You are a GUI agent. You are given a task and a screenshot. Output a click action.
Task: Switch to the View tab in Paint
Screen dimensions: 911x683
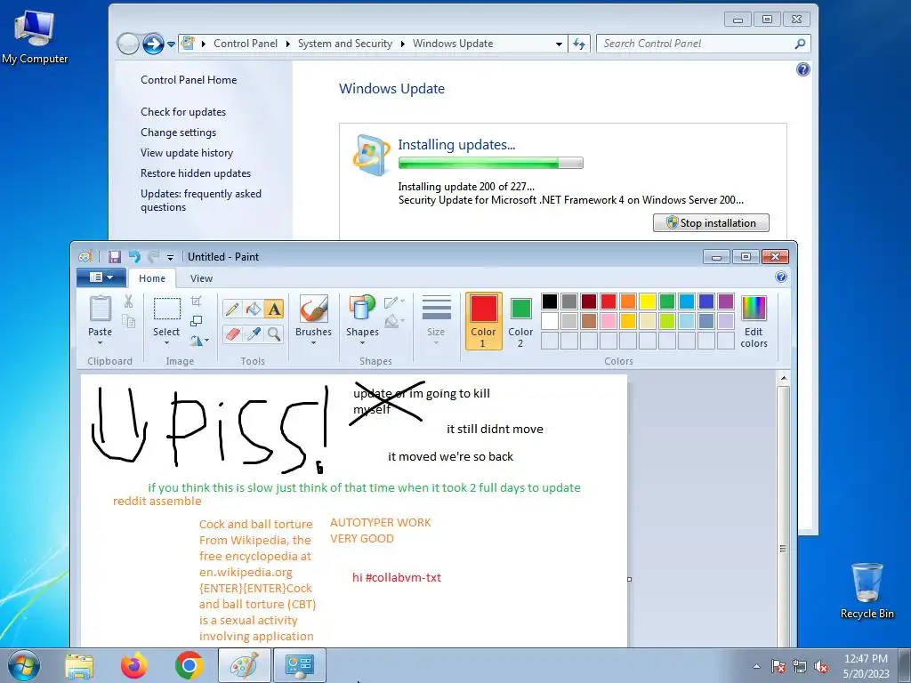coord(202,278)
